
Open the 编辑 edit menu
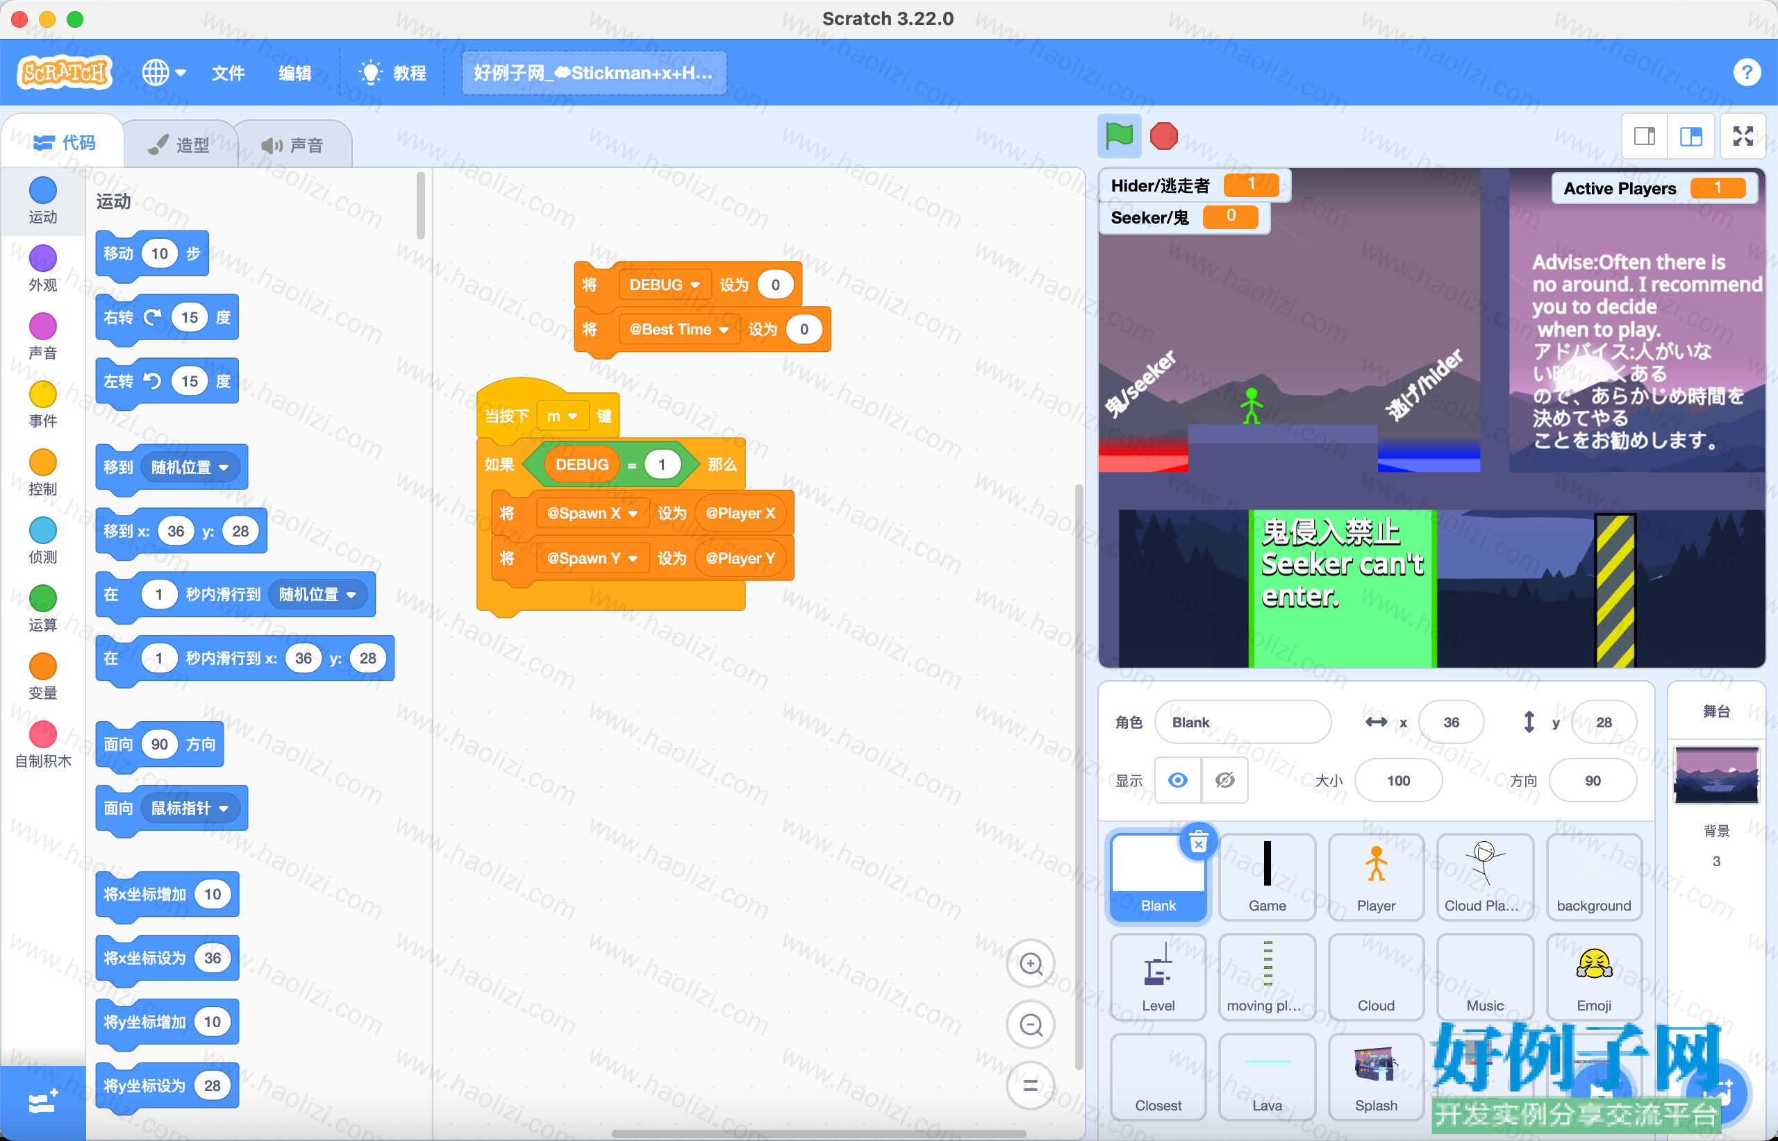click(294, 73)
